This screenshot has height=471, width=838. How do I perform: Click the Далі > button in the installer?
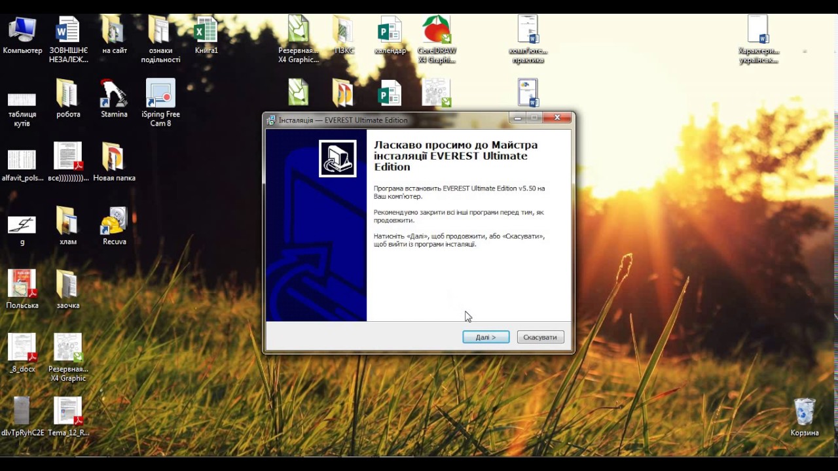pyautogui.click(x=486, y=337)
